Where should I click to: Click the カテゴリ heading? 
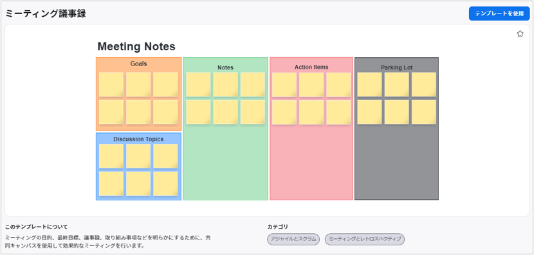[277, 227]
